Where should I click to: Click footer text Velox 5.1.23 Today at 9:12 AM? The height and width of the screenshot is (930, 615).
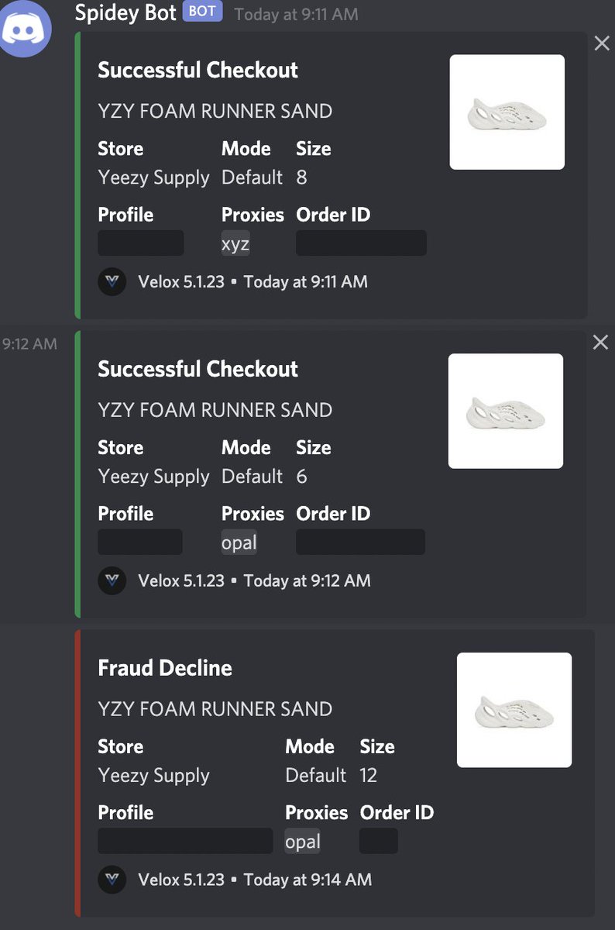click(254, 580)
